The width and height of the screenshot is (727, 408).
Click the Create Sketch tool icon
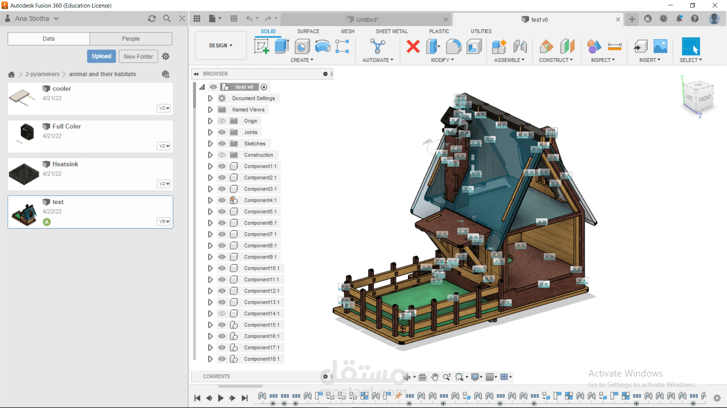[x=261, y=46]
